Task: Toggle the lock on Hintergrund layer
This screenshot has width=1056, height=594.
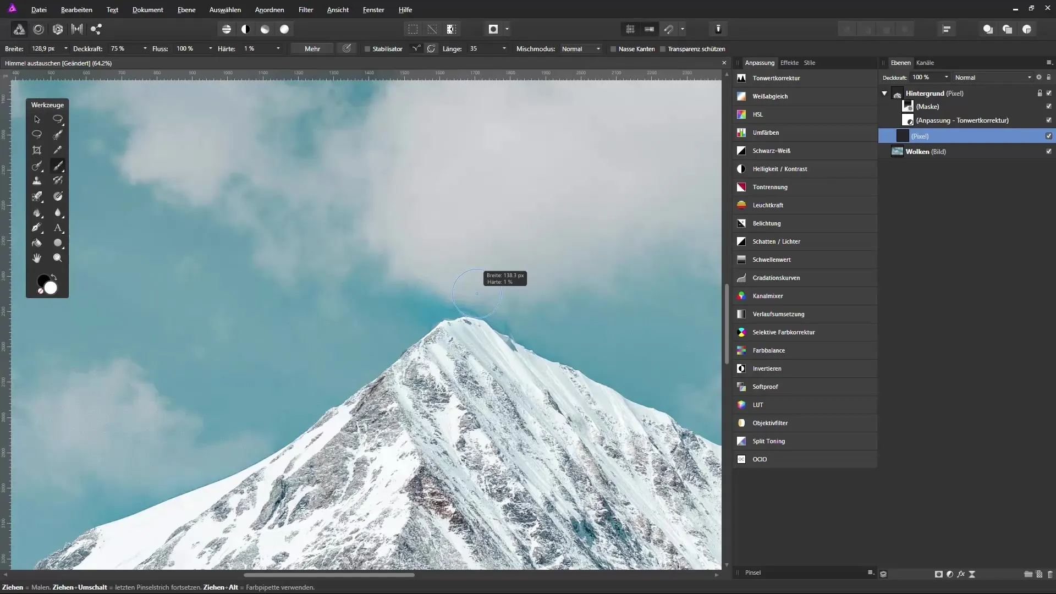Action: click(1039, 94)
